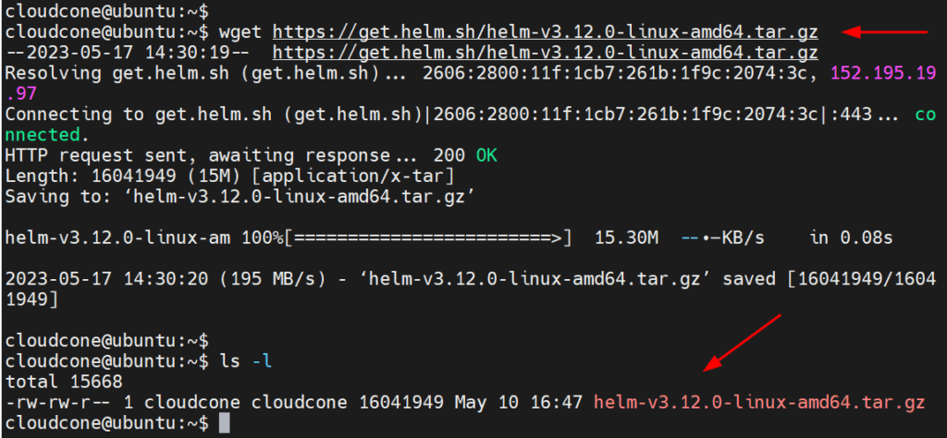Click the terminal cursor block at last prompt
Screen dimensions: 947x438
pos(224,422)
